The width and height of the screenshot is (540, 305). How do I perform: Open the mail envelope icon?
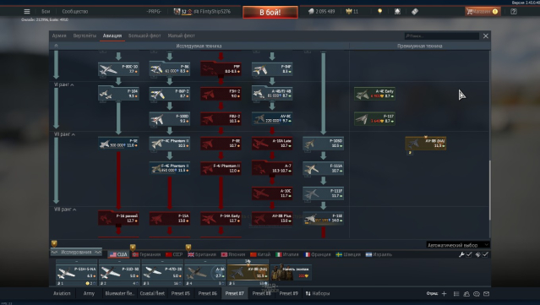pyautogui.click(x=486, y=294)
